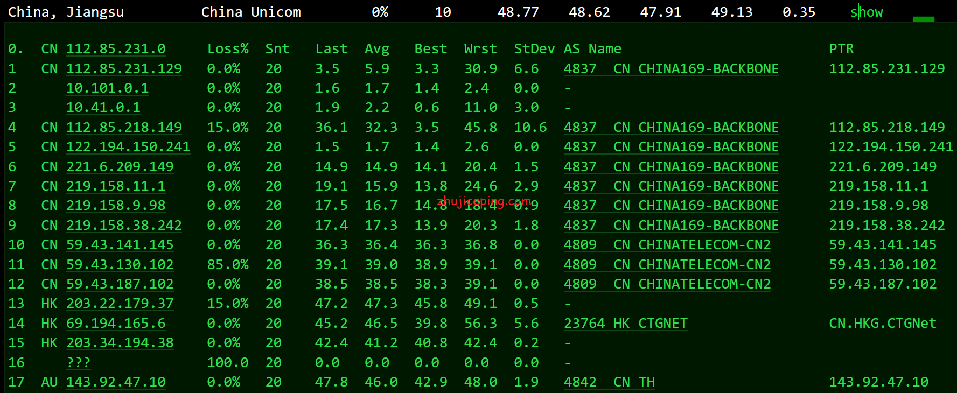Image resolution: width=957 pixels, height=393 pixels.
Task: Open AS 4809 CHINATELECOM-CN2 link in hop 10
Action: click(667, 245)
